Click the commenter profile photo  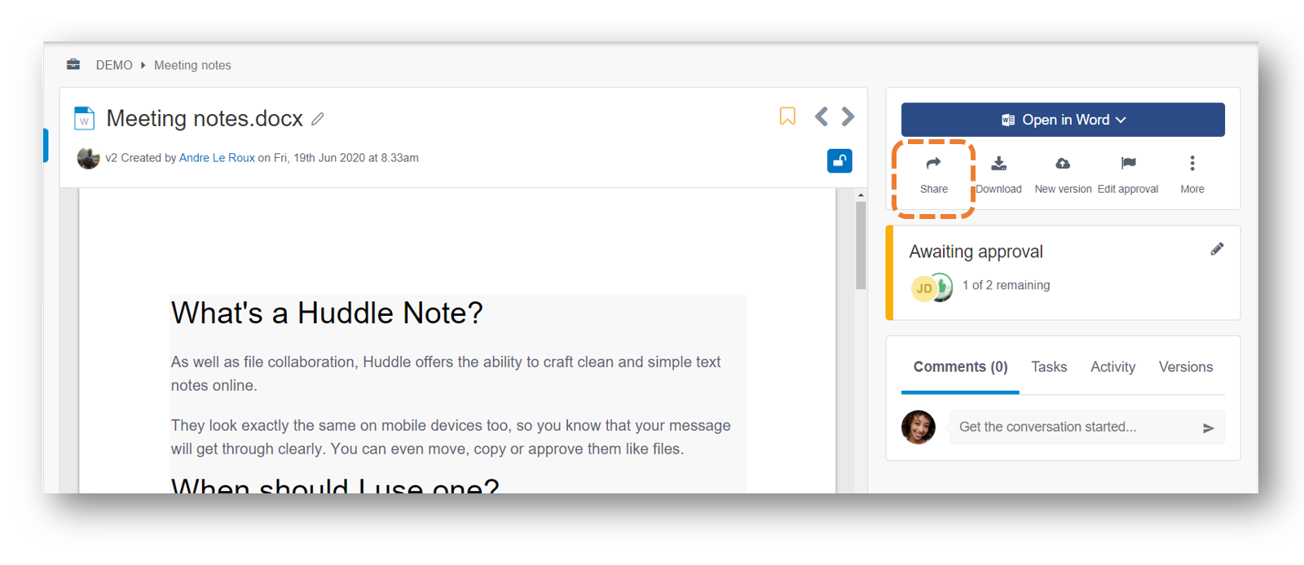click(x=919, y=427)
